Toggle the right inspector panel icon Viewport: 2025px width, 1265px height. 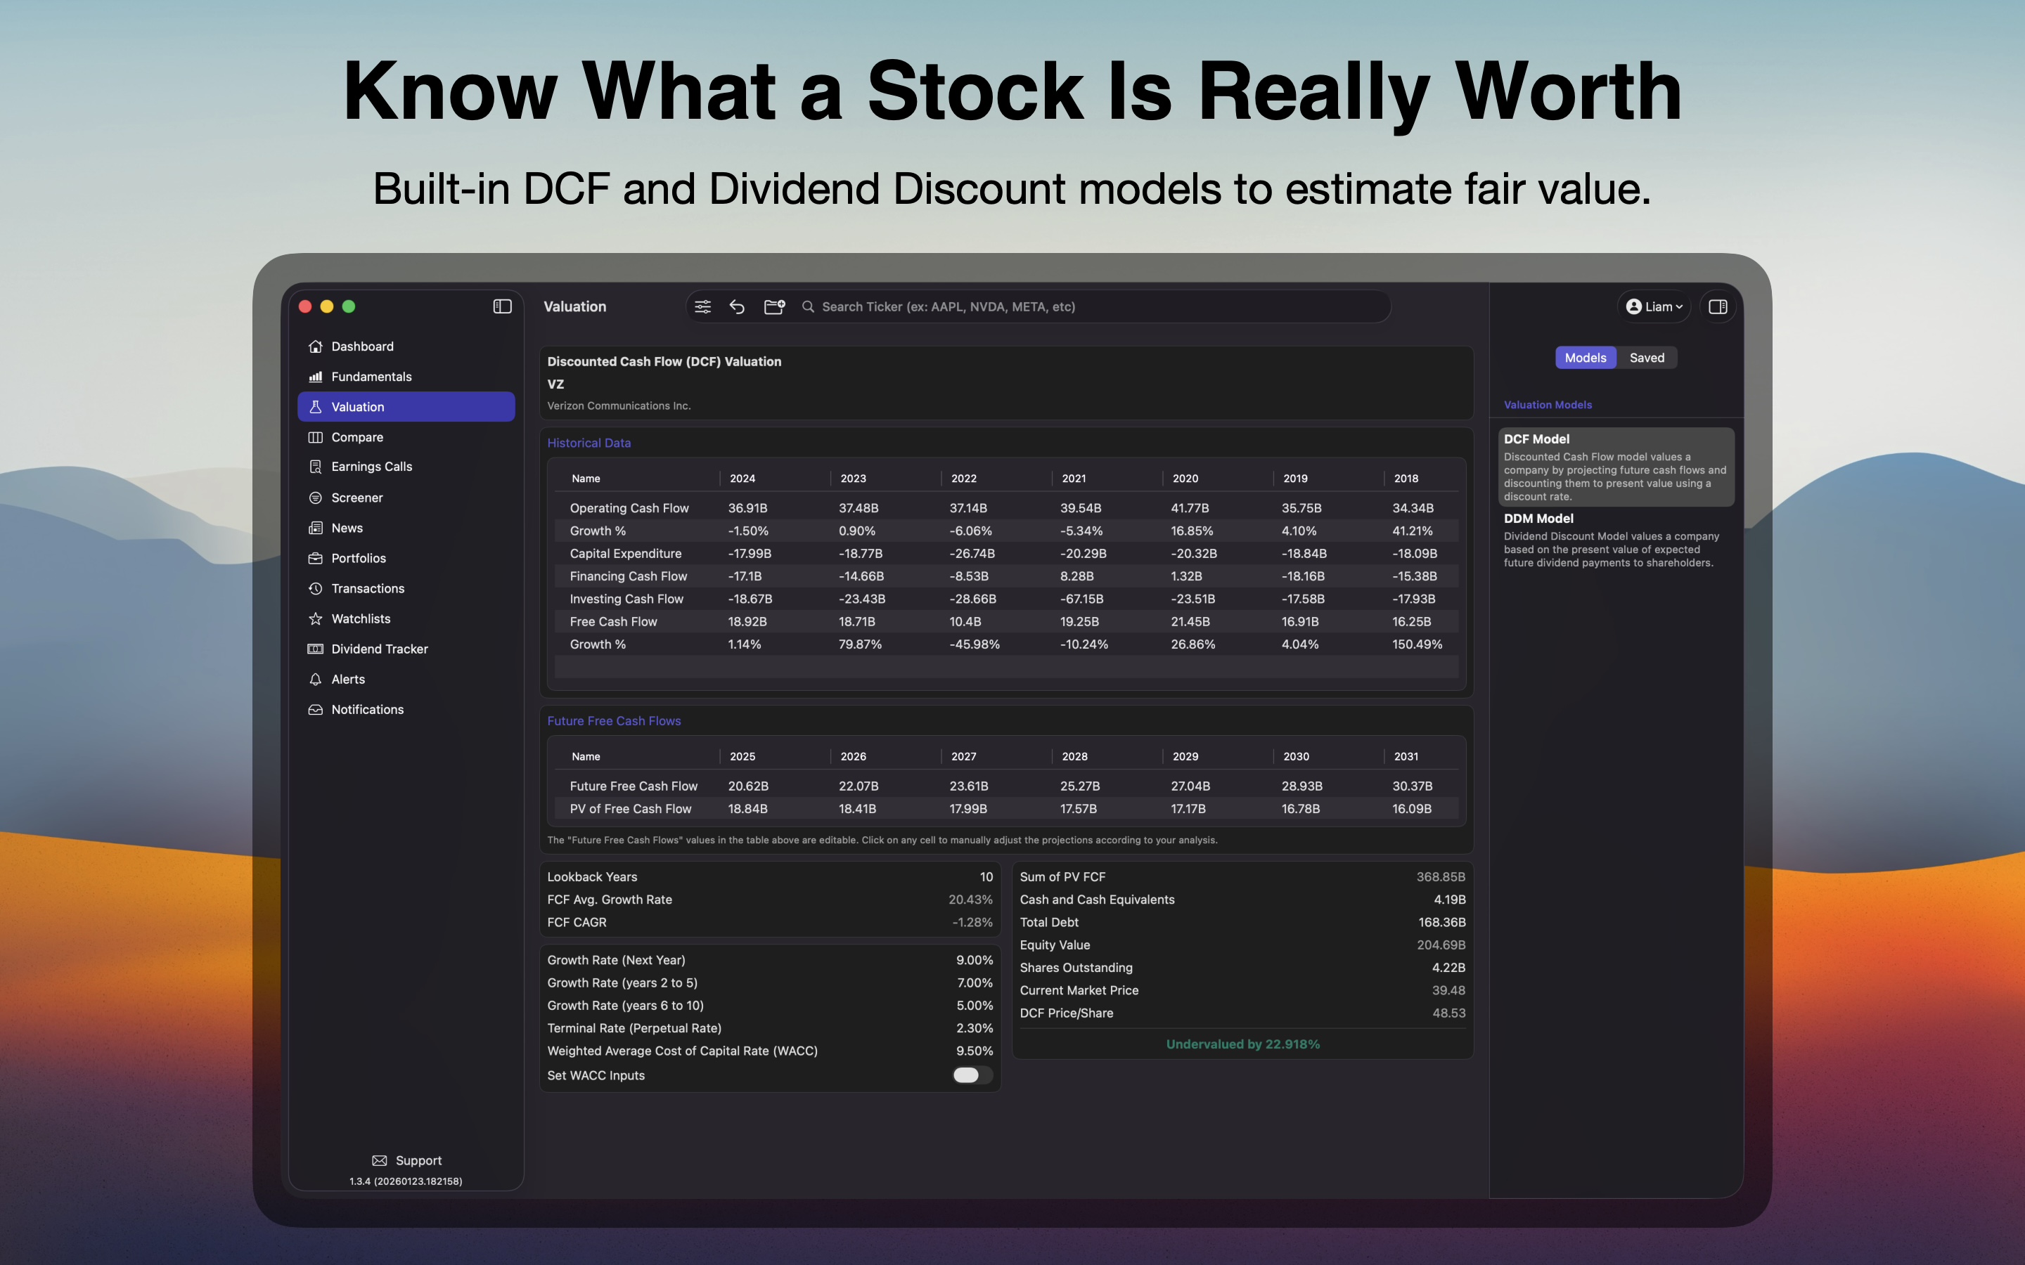click(x=1718, y=306)
